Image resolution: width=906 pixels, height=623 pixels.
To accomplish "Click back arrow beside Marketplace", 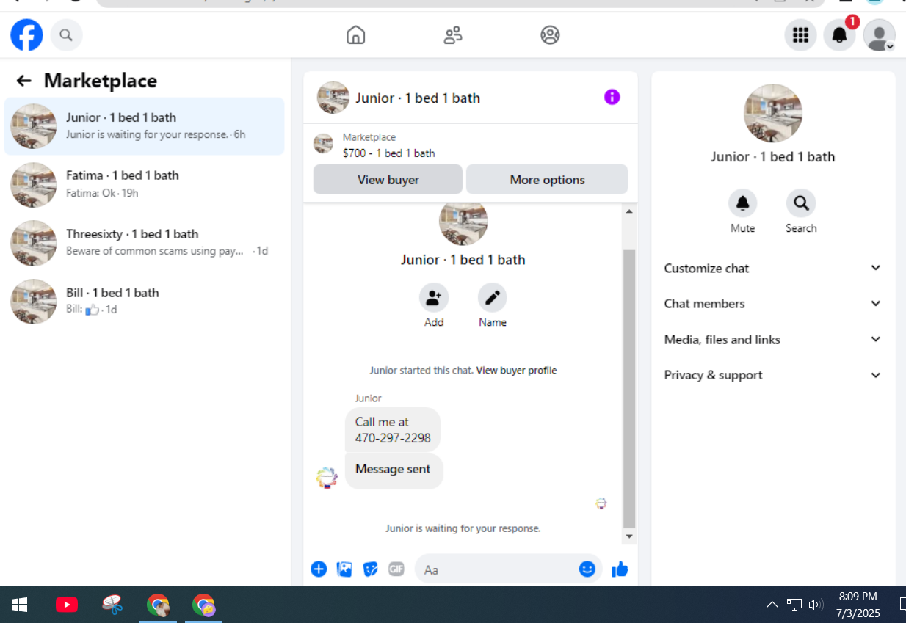I will pos(24,81).
